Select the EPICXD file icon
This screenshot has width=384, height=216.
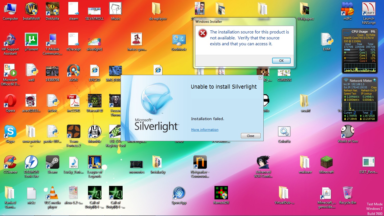pos(94,73)
